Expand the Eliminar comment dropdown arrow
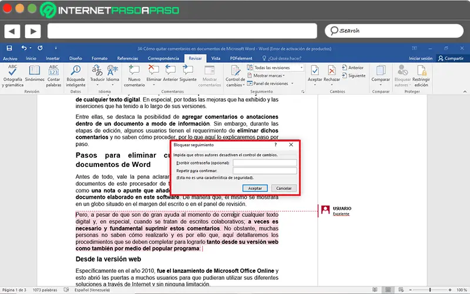 [x=154, y=85]
